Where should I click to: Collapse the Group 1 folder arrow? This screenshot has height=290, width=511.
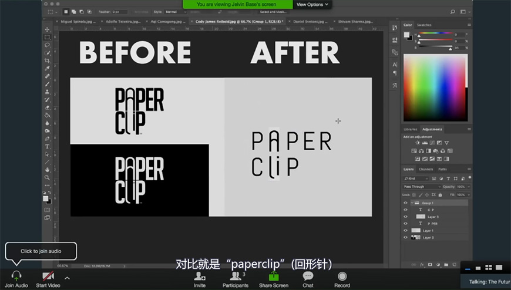coord(412,203)
